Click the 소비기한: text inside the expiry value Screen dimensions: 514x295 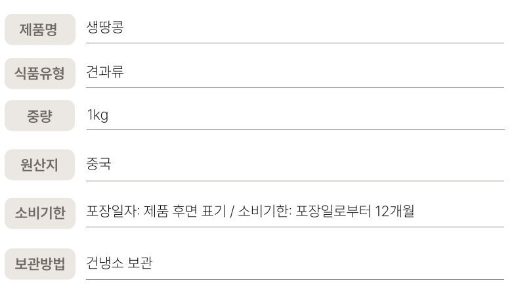click(x=265, y=212)
